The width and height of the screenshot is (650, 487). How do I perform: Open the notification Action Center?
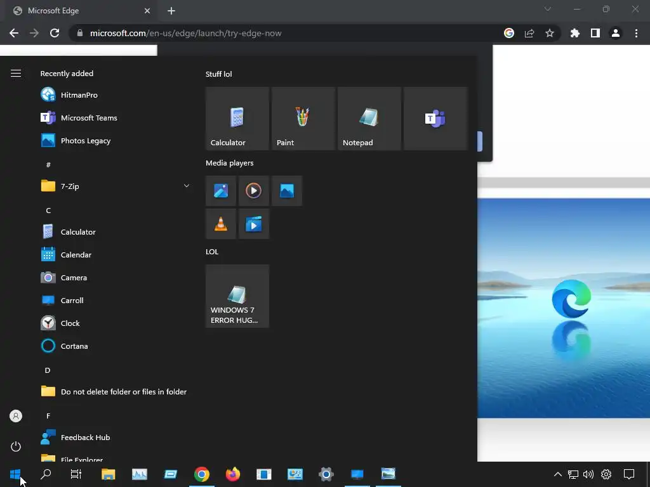pyautogui.click(x=629, y=474)
